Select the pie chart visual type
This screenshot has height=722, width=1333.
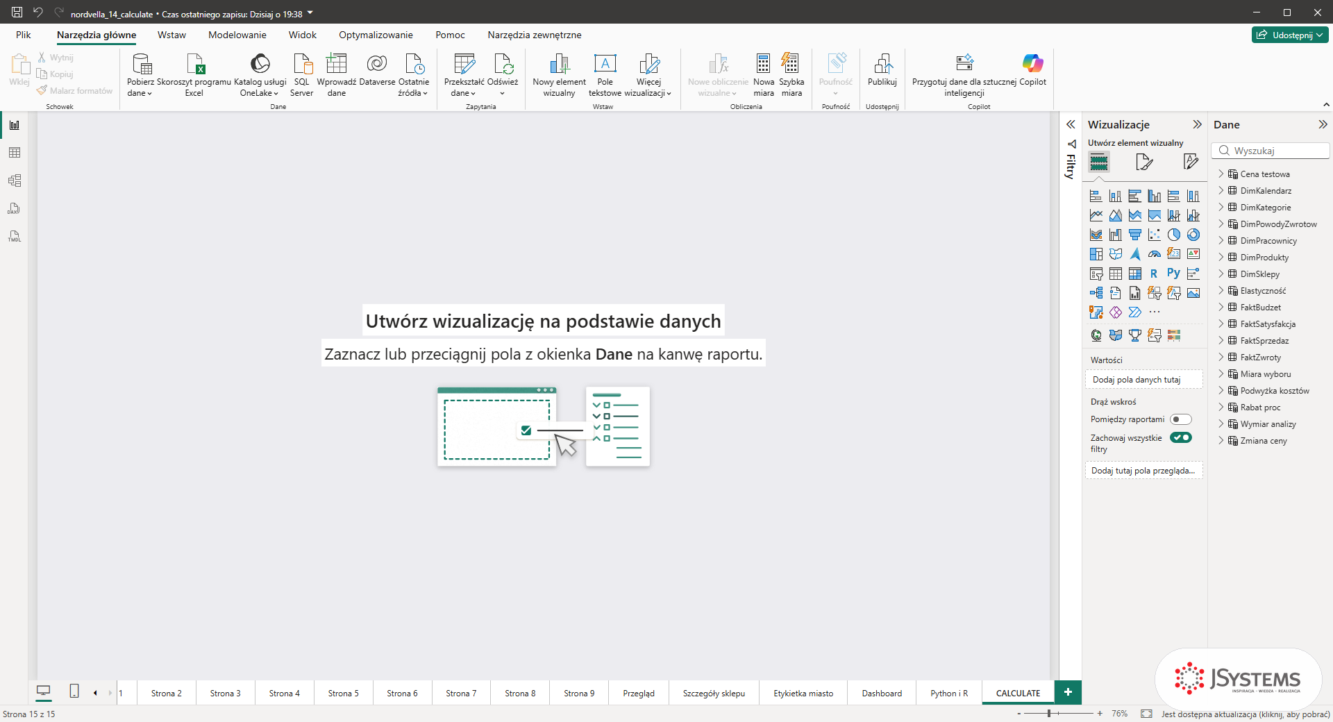pyautogui.click(x=1173, y=235)
